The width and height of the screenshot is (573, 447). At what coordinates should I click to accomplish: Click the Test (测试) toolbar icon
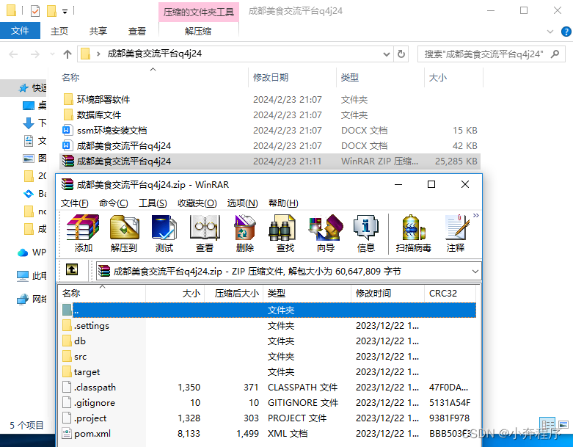tap(164, 233)
